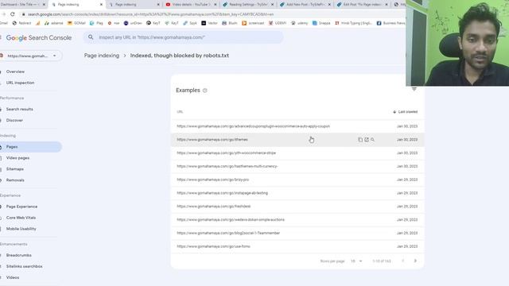
Task: Select the /go/yith-woocommerce-stripe URL row
Action: pos(297,153)
